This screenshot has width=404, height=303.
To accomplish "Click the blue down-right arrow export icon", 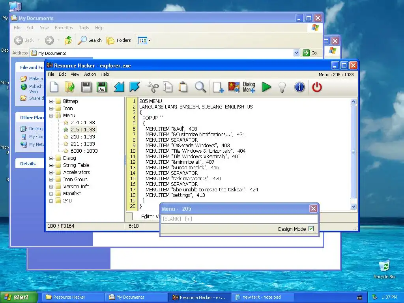I will click(x=135, y=87).
